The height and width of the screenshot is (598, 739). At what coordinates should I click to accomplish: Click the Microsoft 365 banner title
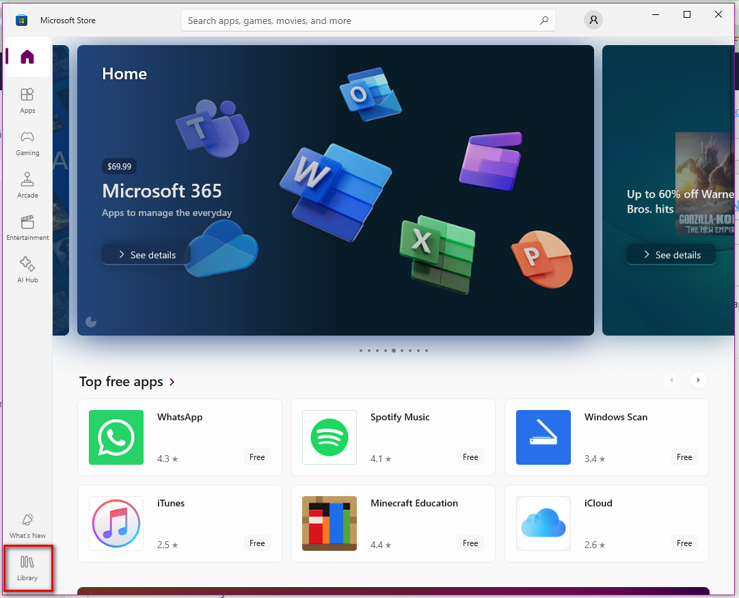click(161, 191)
